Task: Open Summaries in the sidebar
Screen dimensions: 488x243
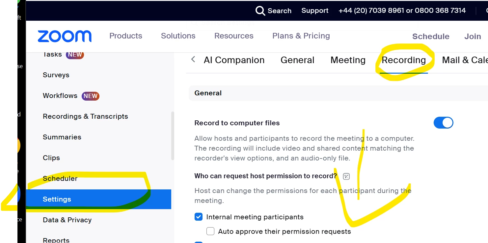Action: click(62, 137)
